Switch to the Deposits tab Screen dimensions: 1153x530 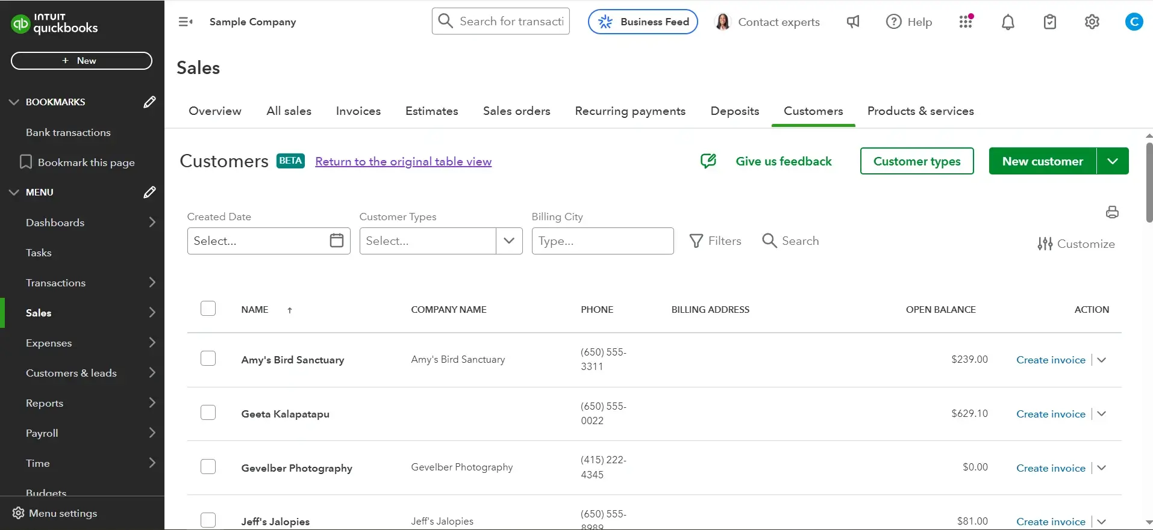tap(735, 111)
